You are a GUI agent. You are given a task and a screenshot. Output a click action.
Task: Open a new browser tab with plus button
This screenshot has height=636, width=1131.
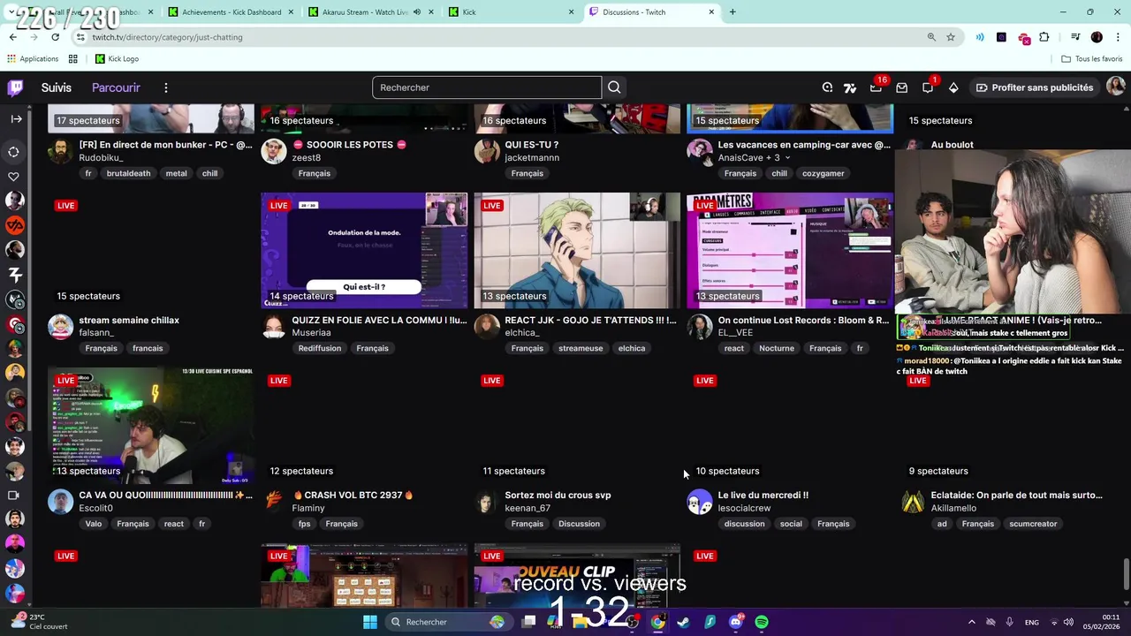coord(732,12)
